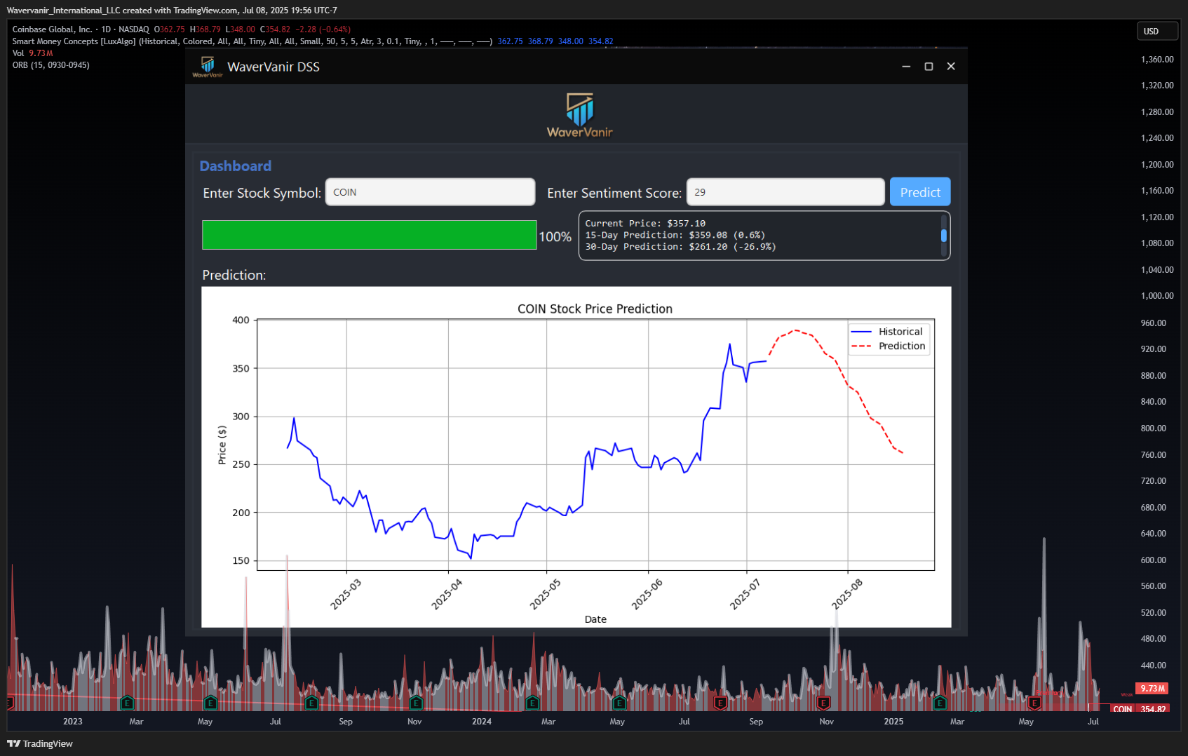
Task: Click the 'COIN Stock Price Prediction' chart title
Action: click(x=595, y=309)
